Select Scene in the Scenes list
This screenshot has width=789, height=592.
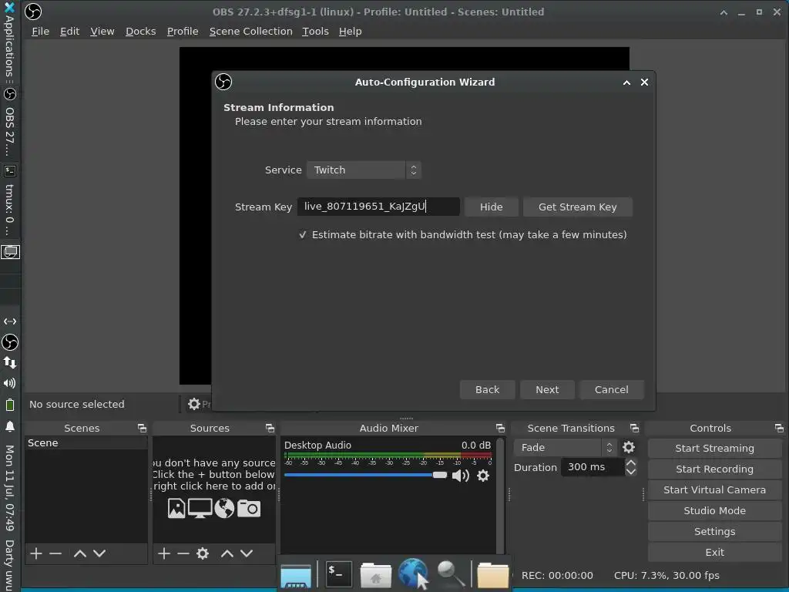(86, 443)
